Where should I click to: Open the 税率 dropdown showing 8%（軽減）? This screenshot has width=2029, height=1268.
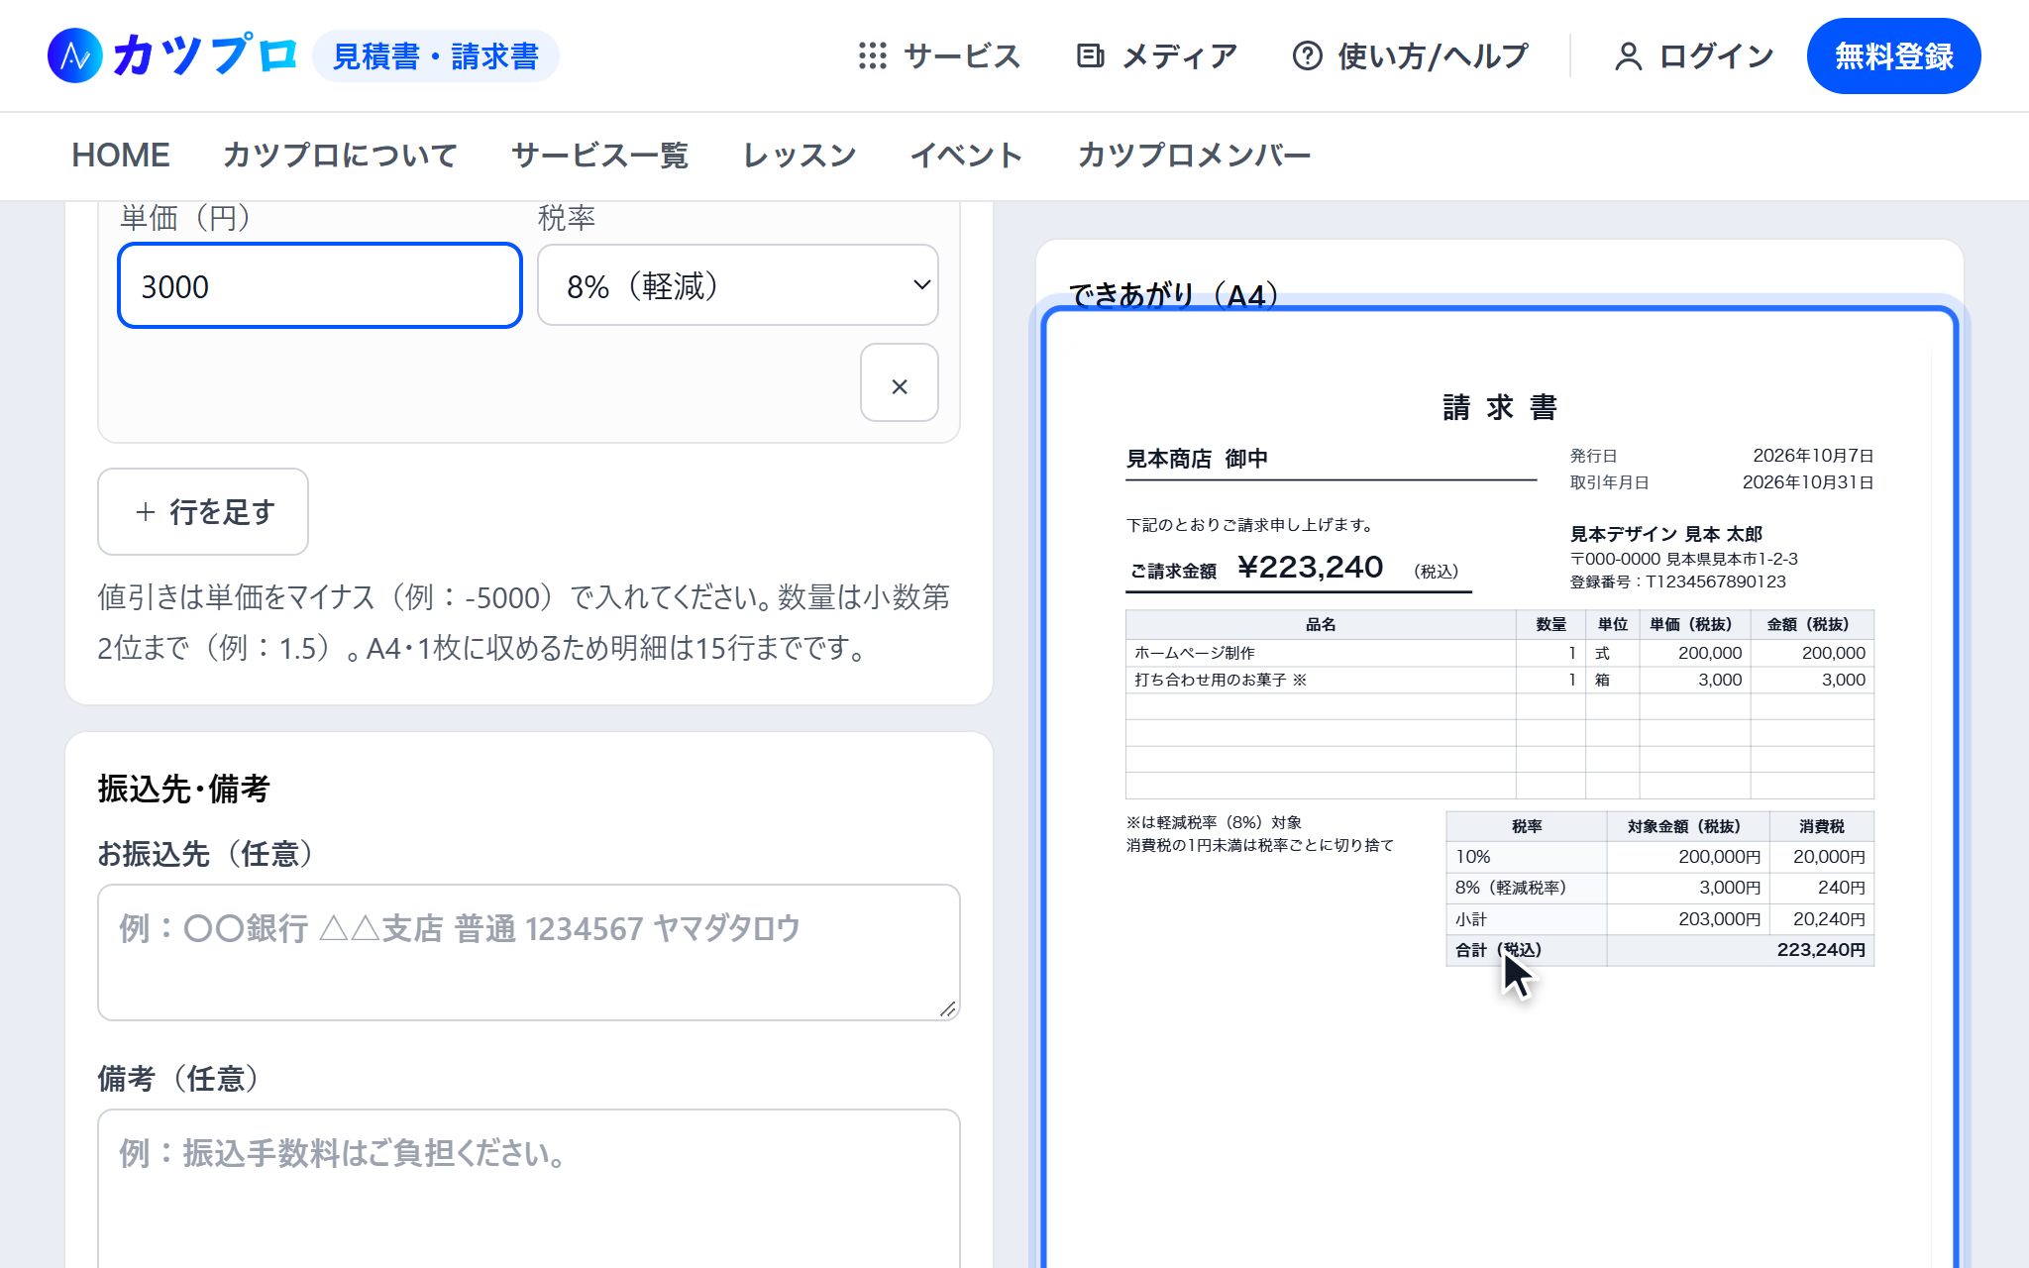738,285
